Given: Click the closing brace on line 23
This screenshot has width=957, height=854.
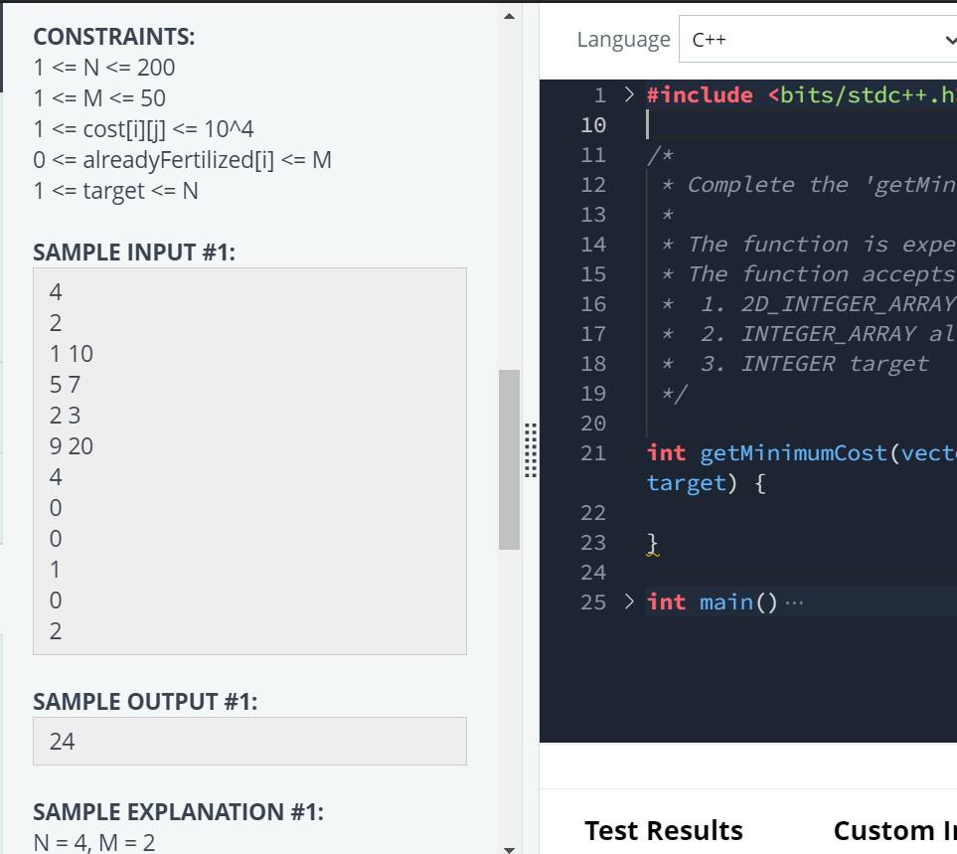Looking at the screenshot, I should (653, 543).
